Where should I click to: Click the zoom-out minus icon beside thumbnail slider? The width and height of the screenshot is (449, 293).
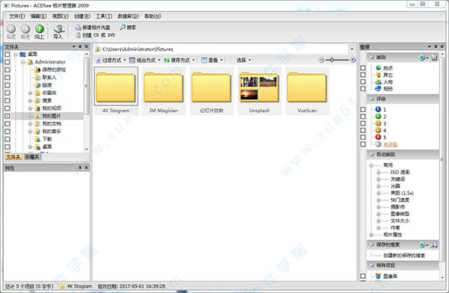pos(321,60)
